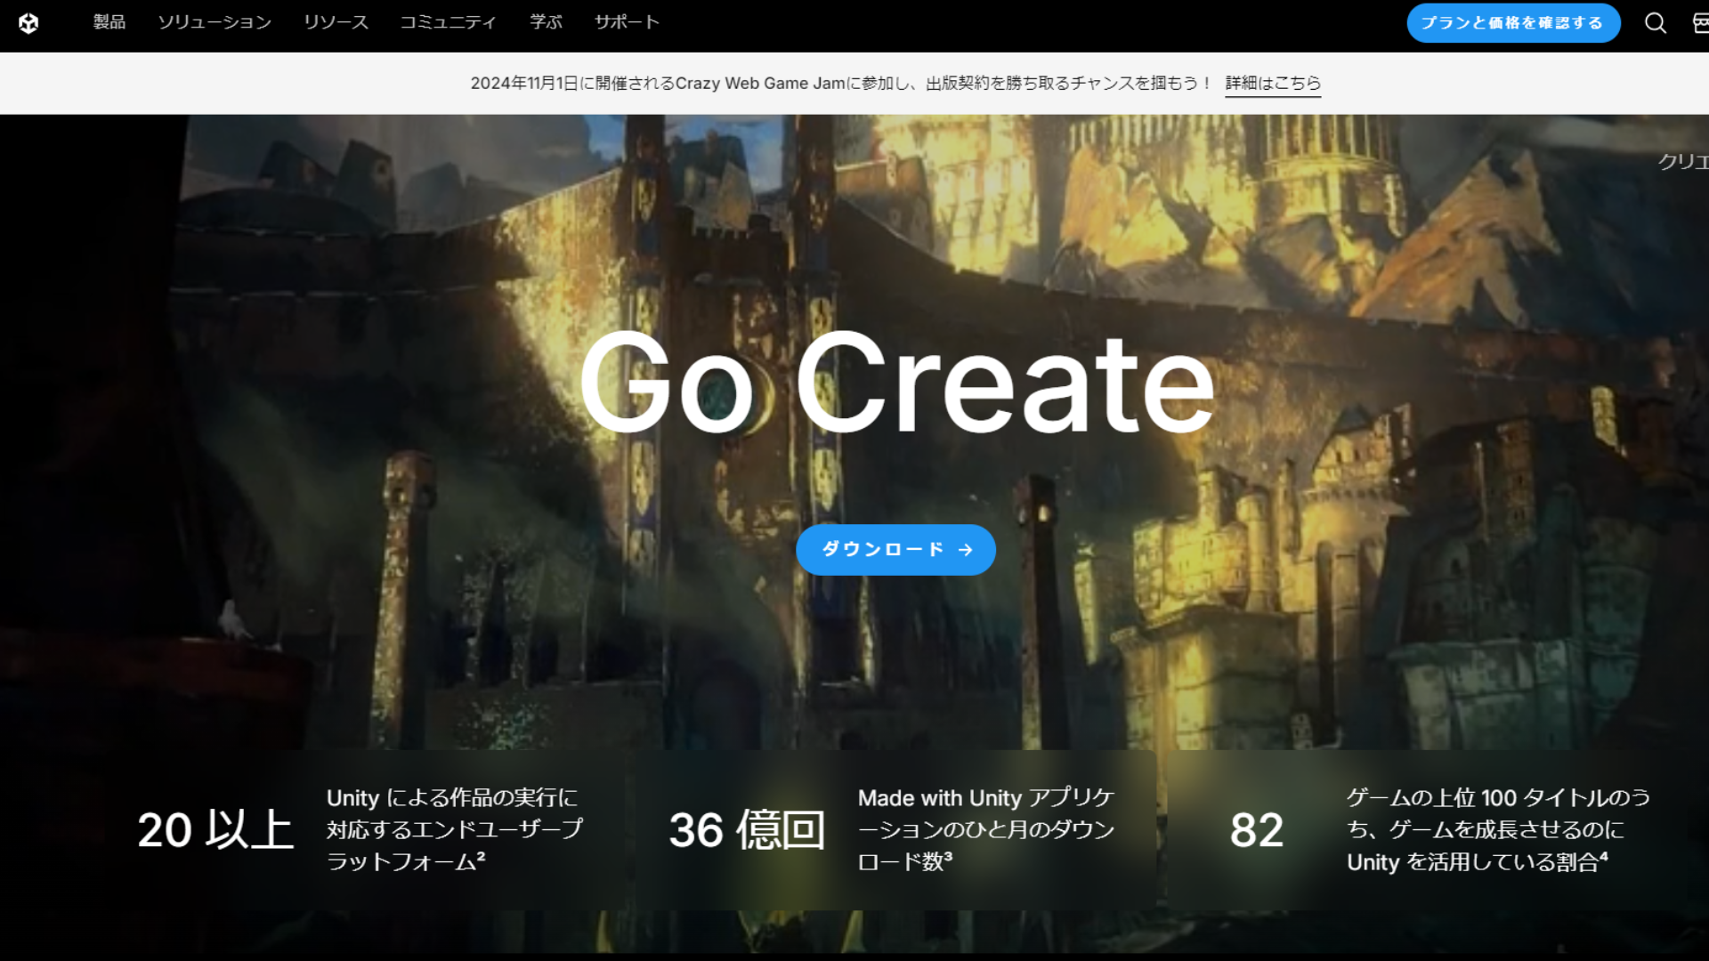Open the 学ぶ menu
Viewport: 1709px width, 961px height.
click(546, 22)
